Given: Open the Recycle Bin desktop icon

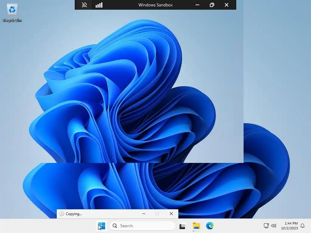Looking at the screenshot, I should click(x=12, y=13).
